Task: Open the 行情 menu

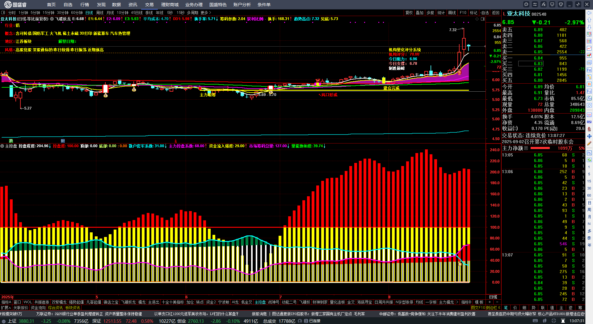Action: click(85, 5)
